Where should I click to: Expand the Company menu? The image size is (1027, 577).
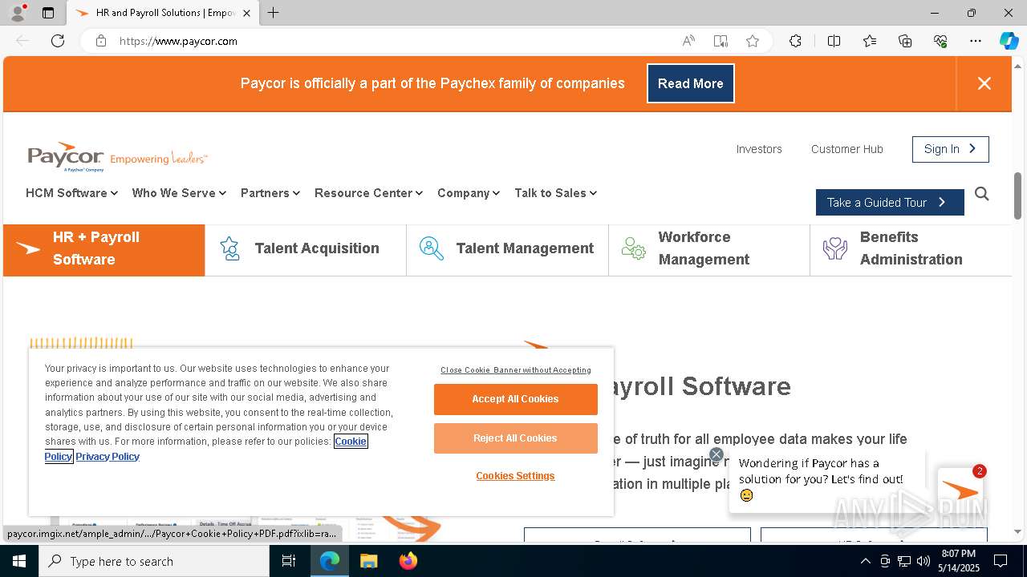click(x=469, y=193)
